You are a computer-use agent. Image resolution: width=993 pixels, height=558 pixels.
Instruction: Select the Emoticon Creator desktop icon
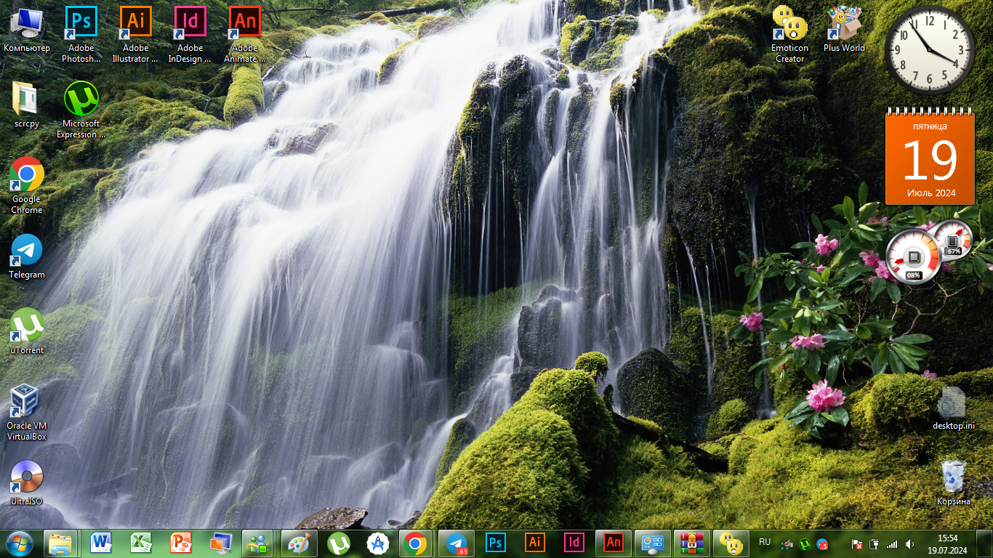[x=789, y=23]
